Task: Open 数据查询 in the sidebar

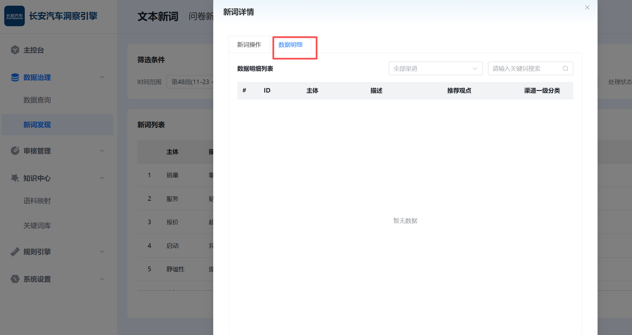Action: (x=37, y=100)
